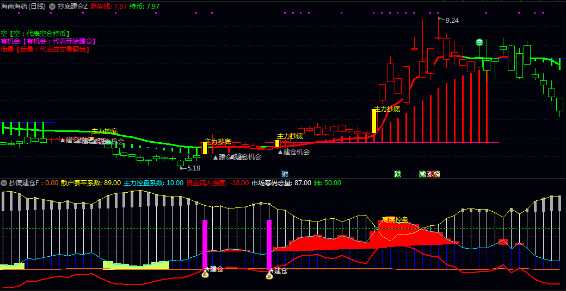Click the green 跌 marker icon
Screen dimensions: 566x291
pos(397,174)
